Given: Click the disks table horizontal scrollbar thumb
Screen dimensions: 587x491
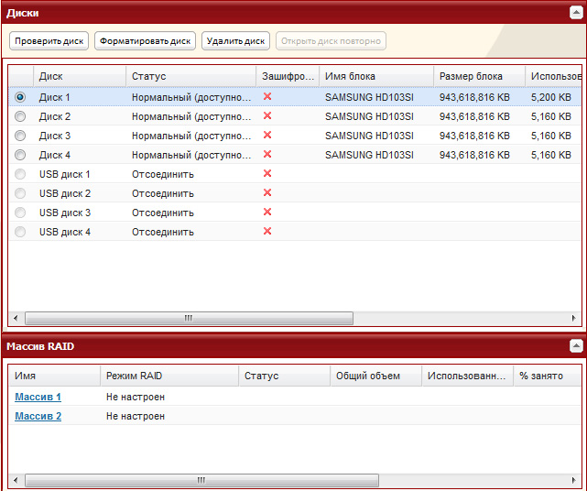Looking at the screenshot, I should pos(188,319).
